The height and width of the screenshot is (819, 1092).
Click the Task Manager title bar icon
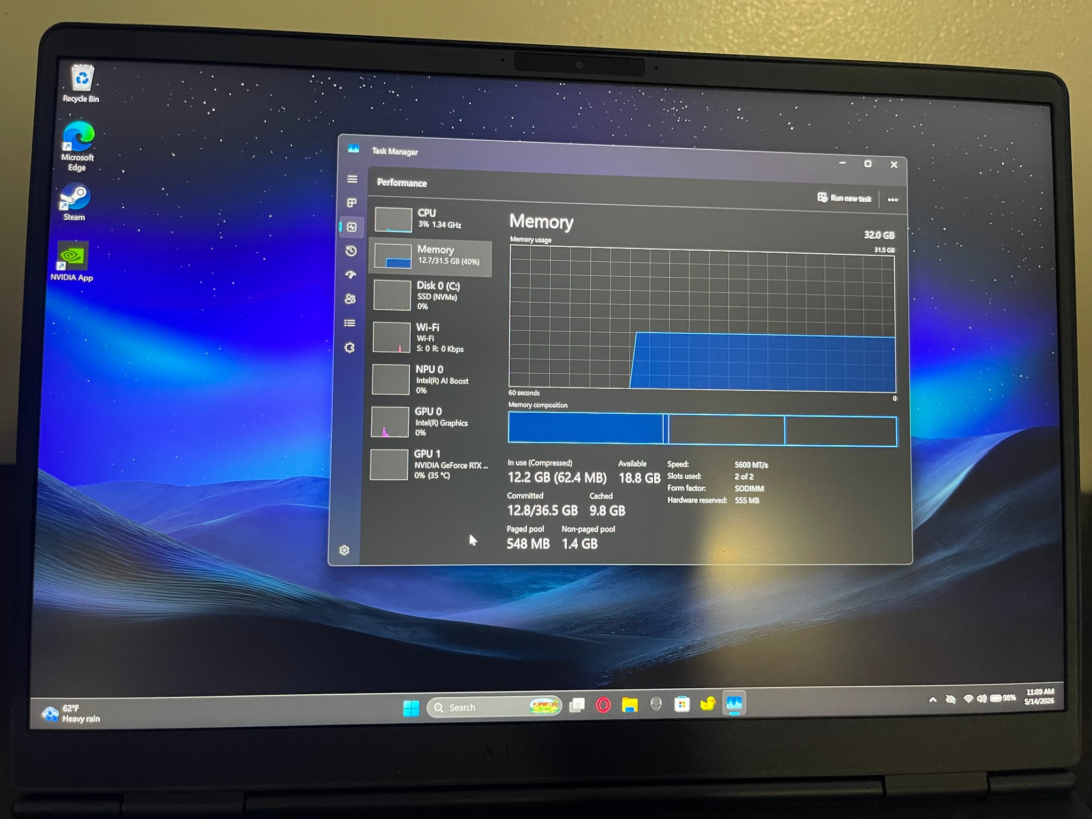point(354,149)
